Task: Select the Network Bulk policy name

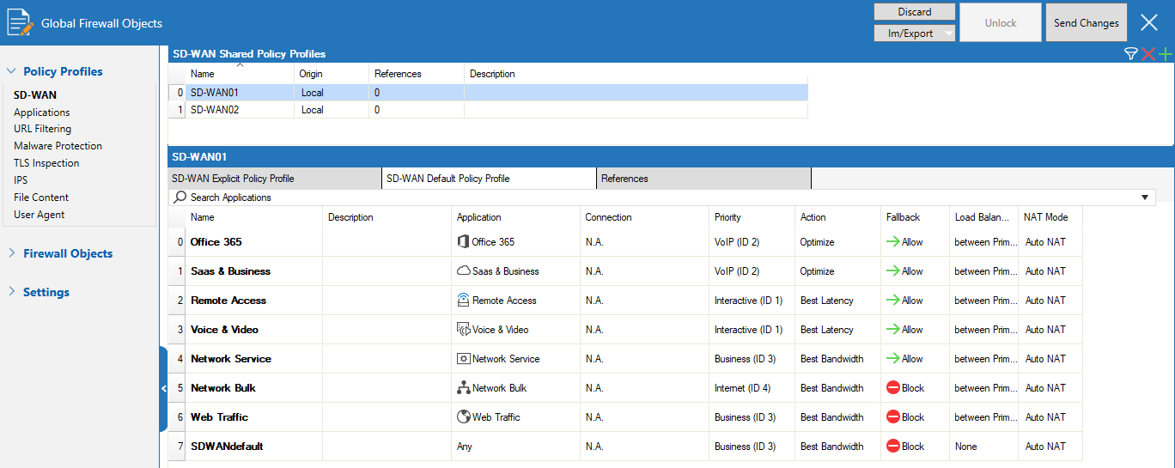Action: [x=223, y=388]
